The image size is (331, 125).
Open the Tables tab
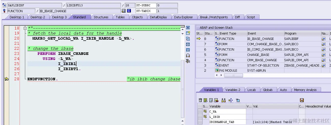(120, 17)
